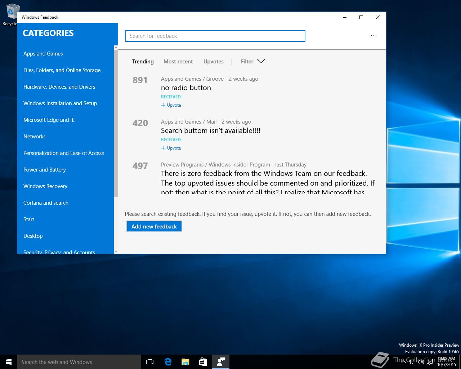Open 'Search buttom isn't available!!!!' feedback
The image size is (461, 369).
(211, 130)
